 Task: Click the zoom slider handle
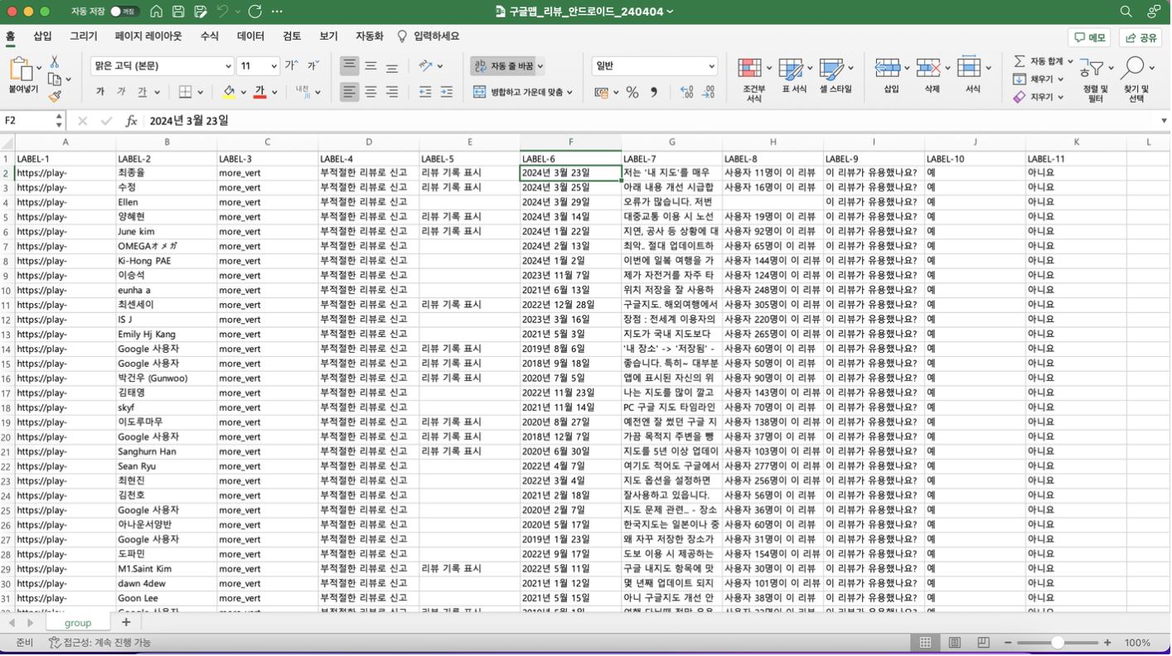[1058, 643]
